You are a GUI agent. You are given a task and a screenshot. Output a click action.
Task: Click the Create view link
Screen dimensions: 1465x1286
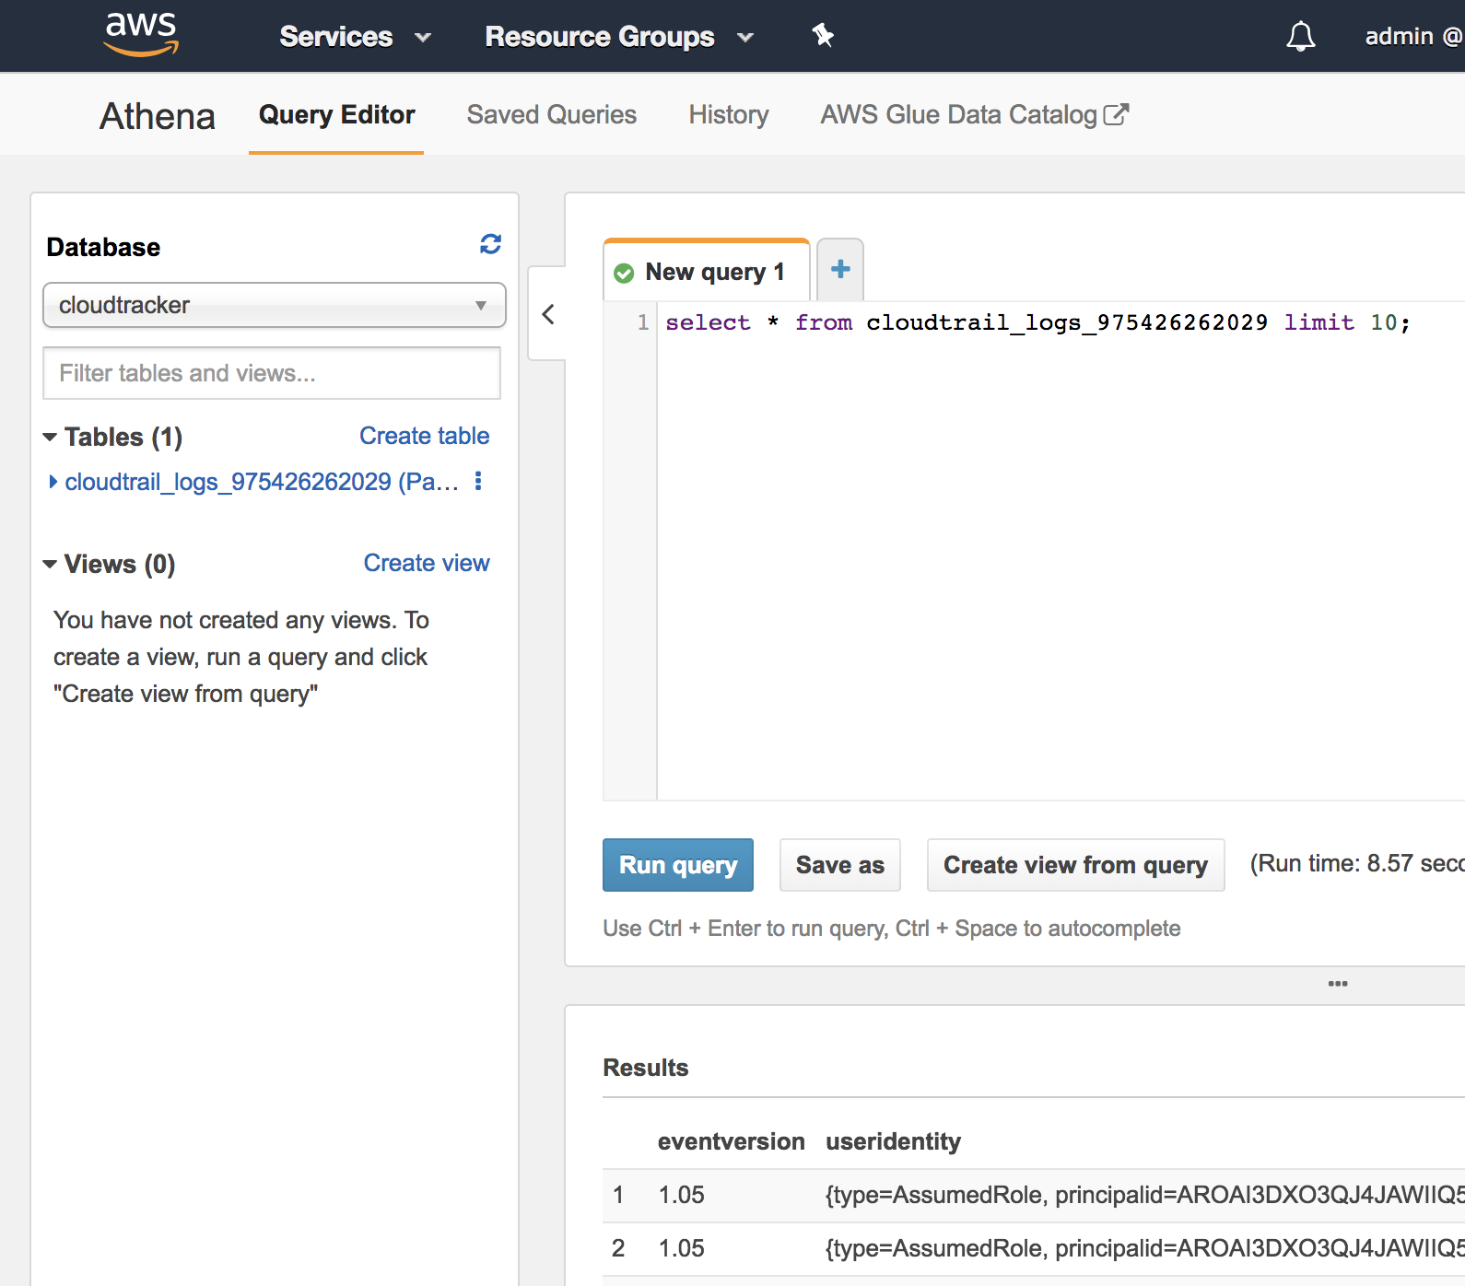(427, 563)
